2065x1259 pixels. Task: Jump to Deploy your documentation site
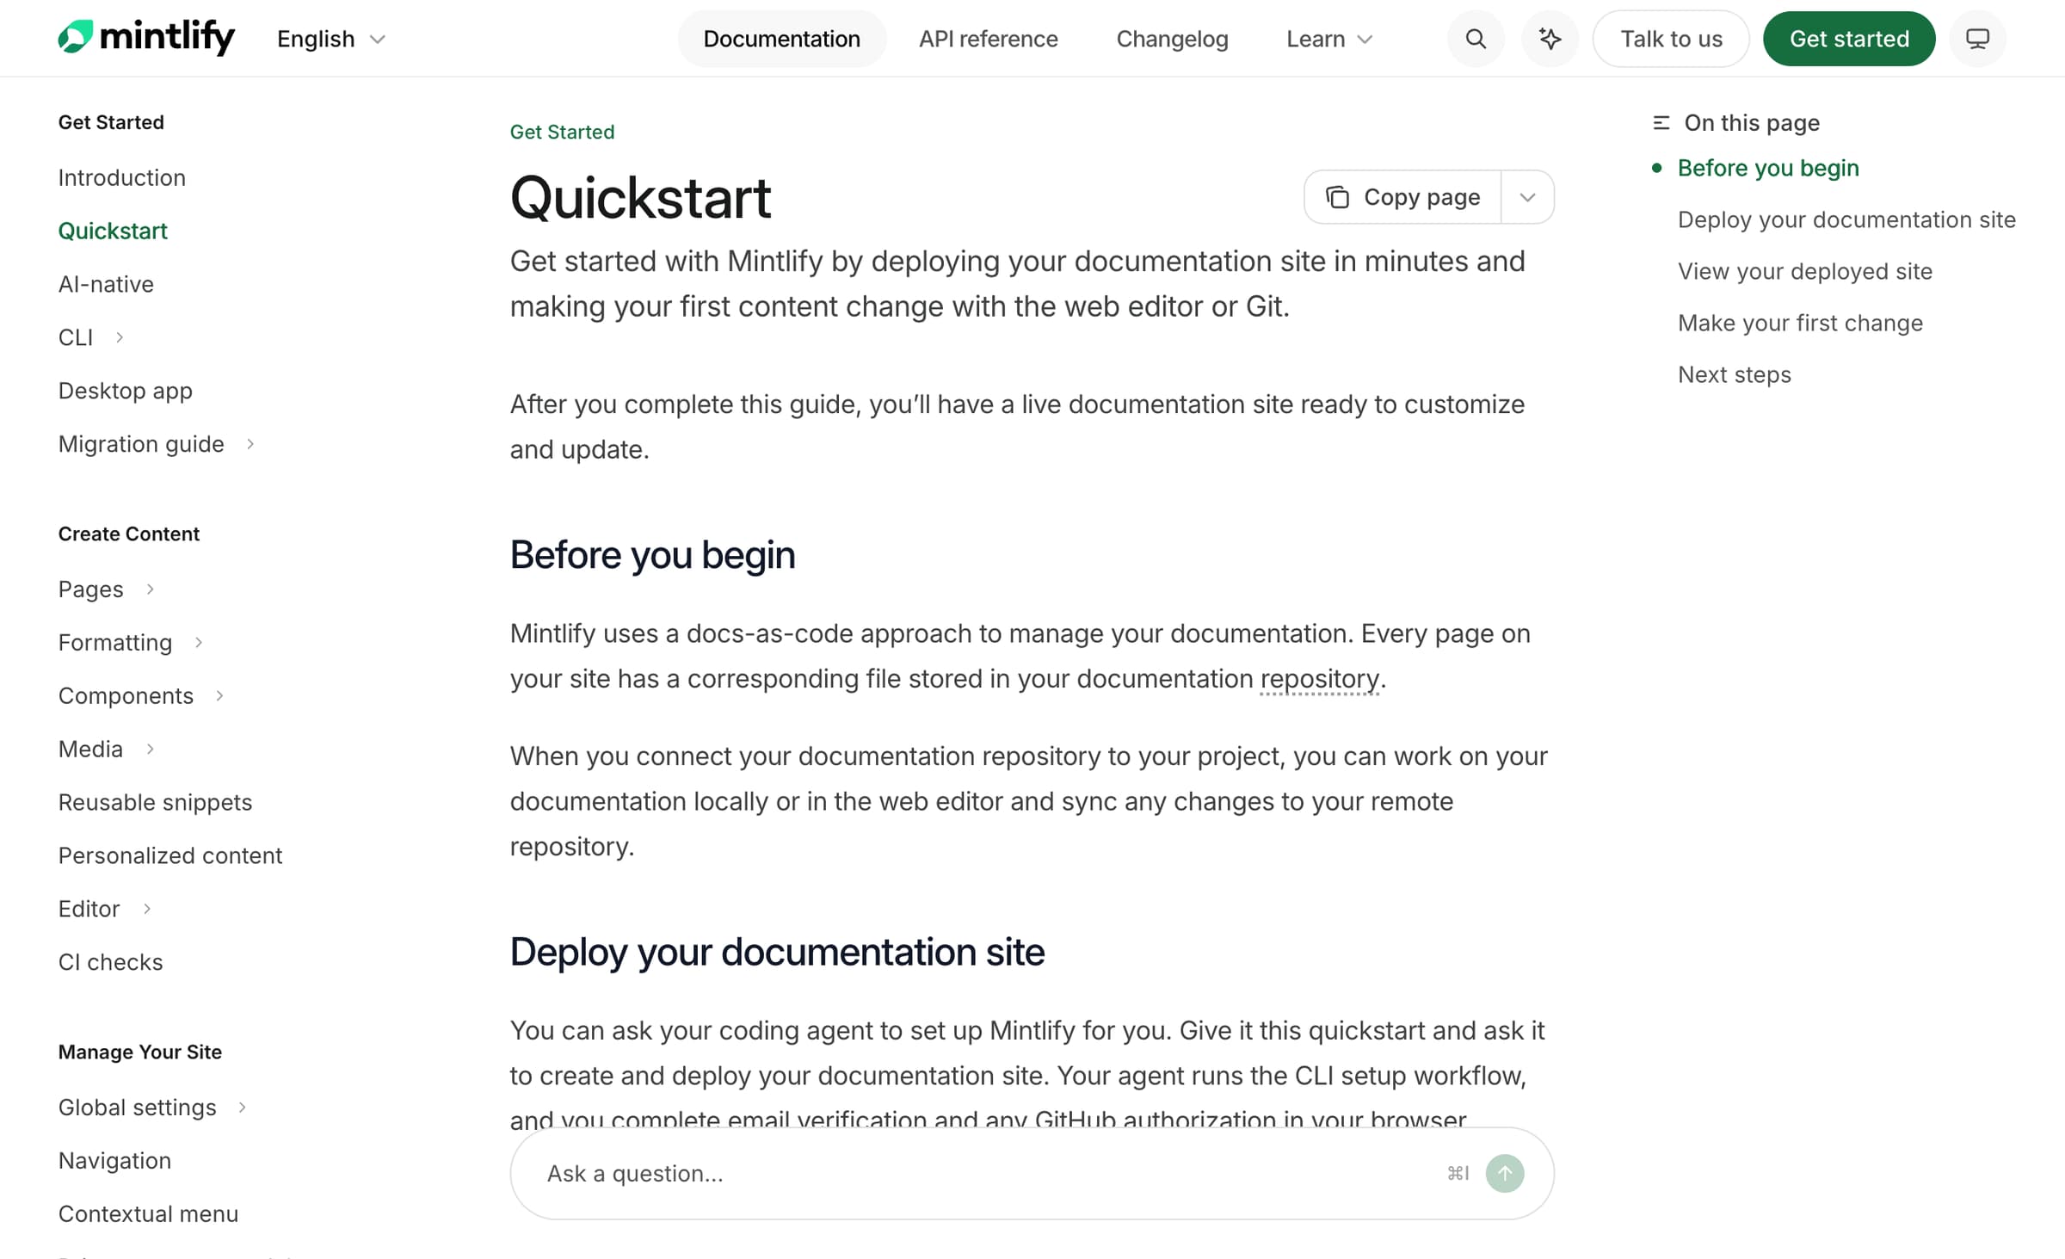pyautogui.click(x=1846, y=219)
